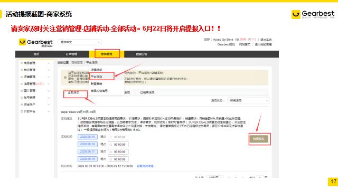338x190 pixels.
Task: Tick the 00:00:00 session checkbox for 2020.06.17
Action: point(111,152)
